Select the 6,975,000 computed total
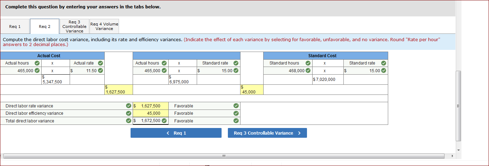This screenshot has width=489, height=166. 182,80
